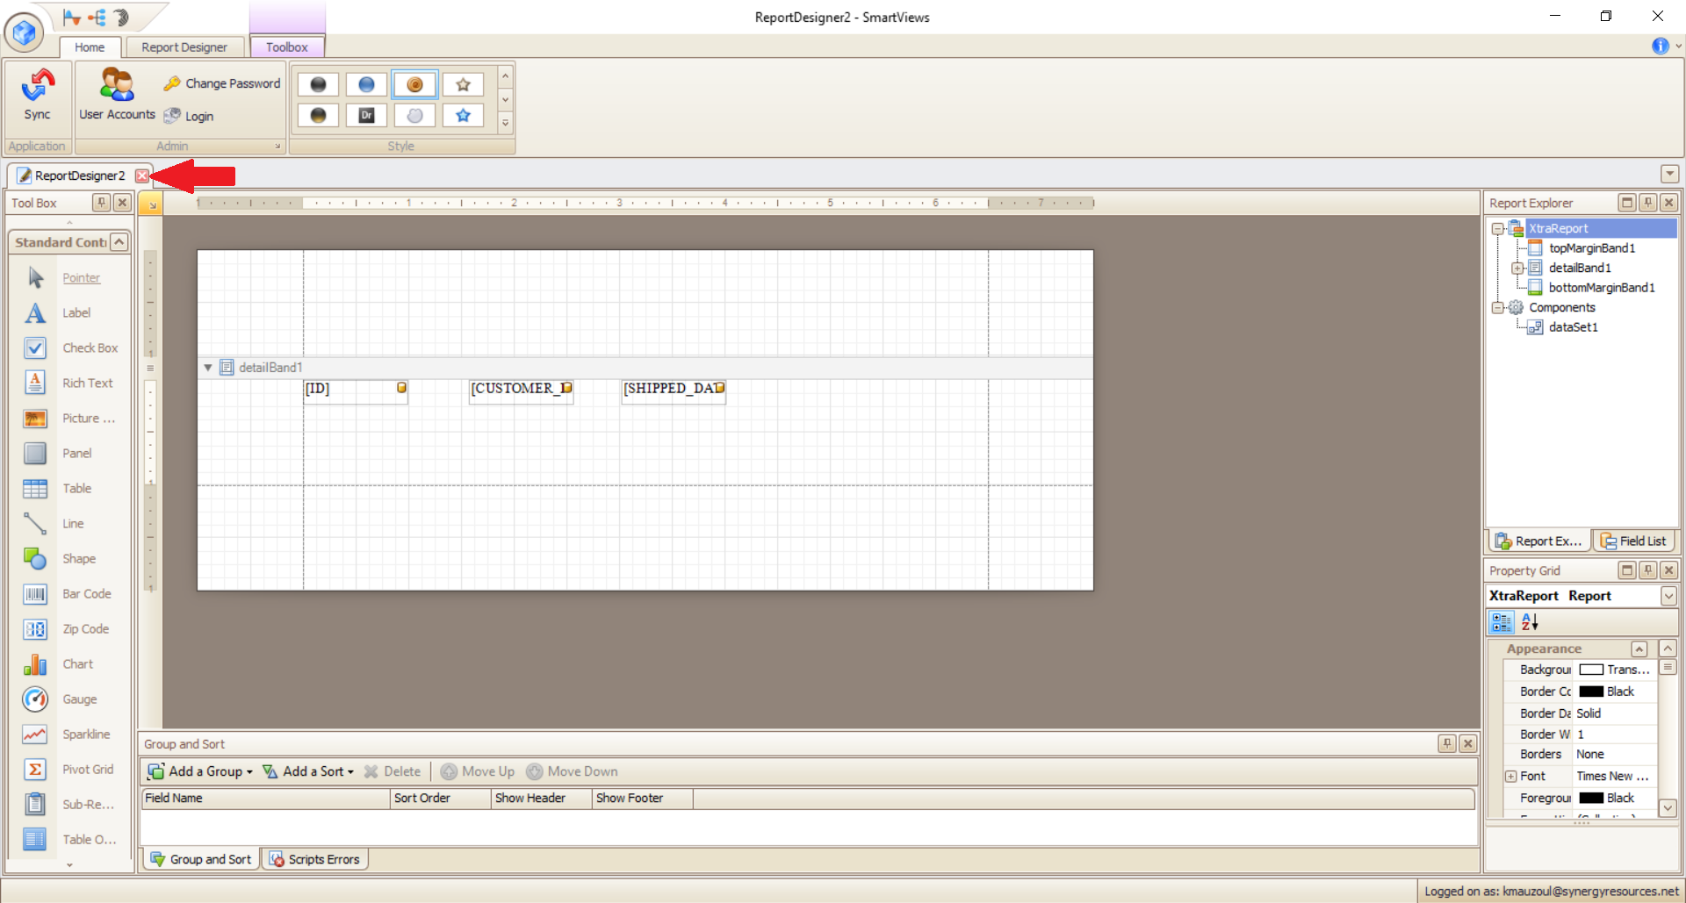Image resolution: width=1686 pixels, height=903 pixels.
Task: Open the help info icon
Action: [1660, 46]
